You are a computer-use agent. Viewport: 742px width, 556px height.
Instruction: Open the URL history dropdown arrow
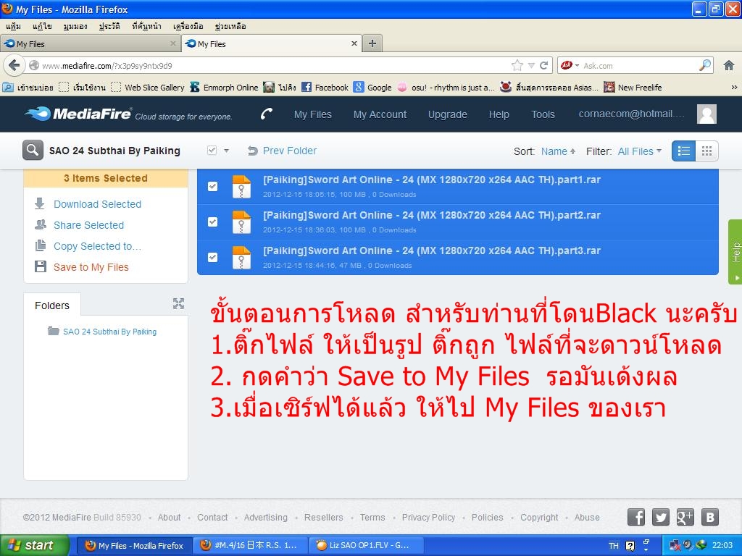pos(531,65)
